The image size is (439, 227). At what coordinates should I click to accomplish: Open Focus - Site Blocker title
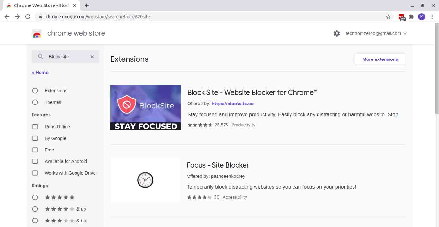coord(218,165)
